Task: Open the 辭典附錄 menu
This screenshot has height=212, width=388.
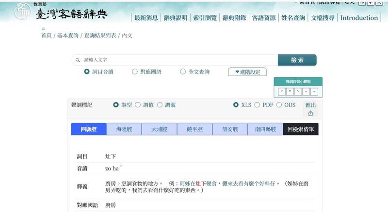Action: click(234, 18)
